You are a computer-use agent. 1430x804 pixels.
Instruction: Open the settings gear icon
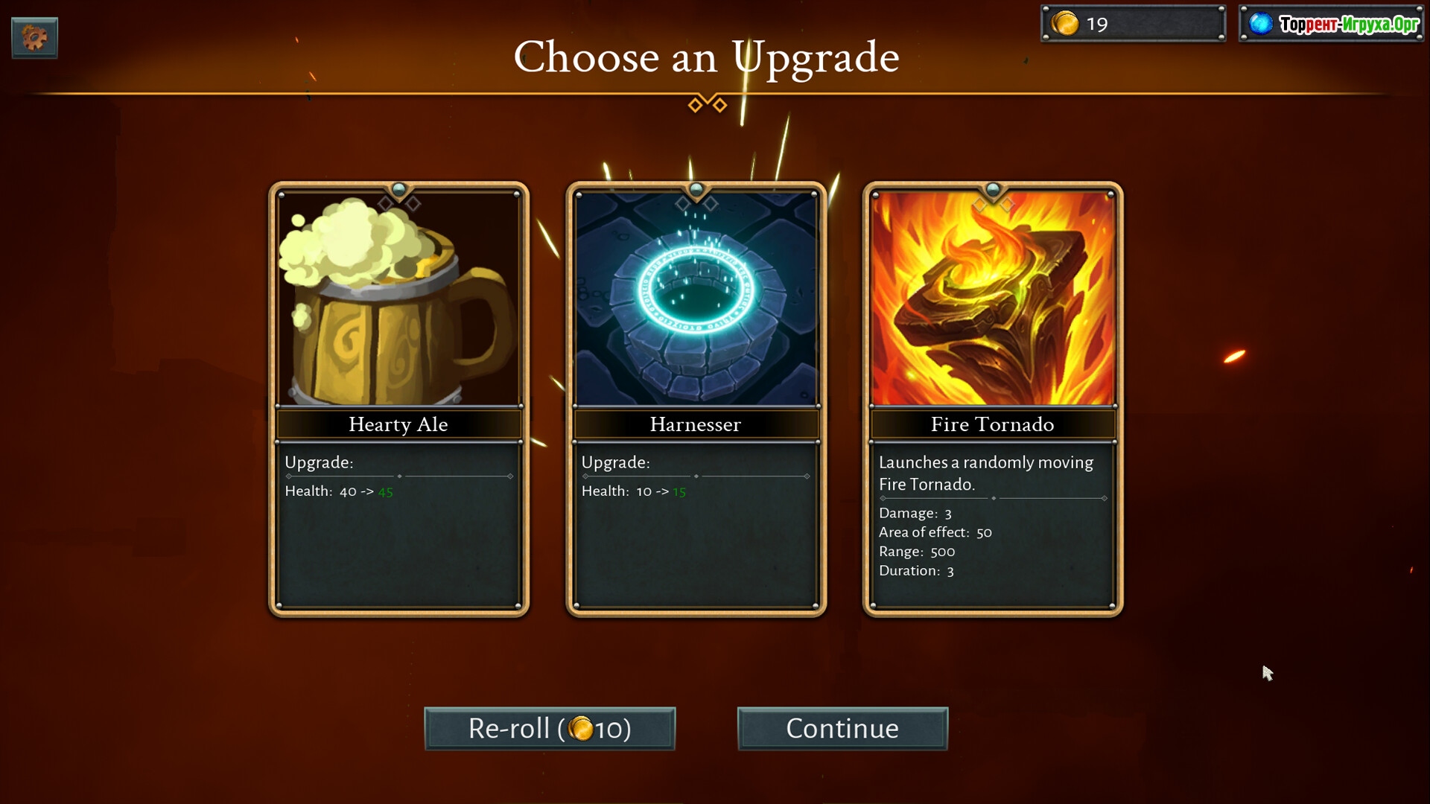click(34, 37)
